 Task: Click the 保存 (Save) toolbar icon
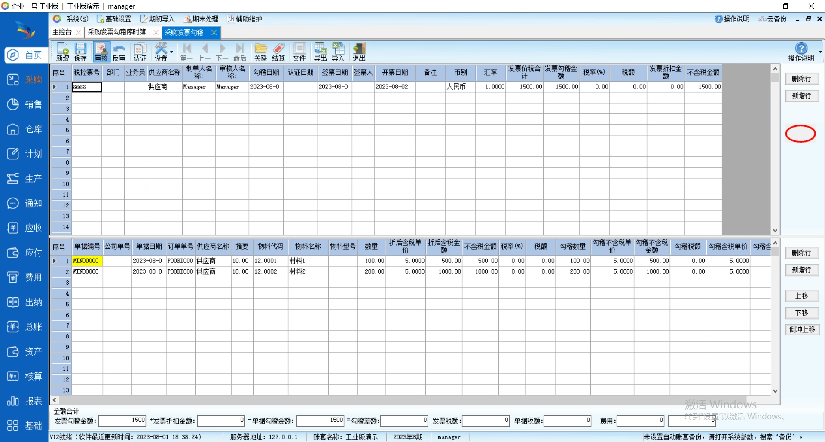80,52
